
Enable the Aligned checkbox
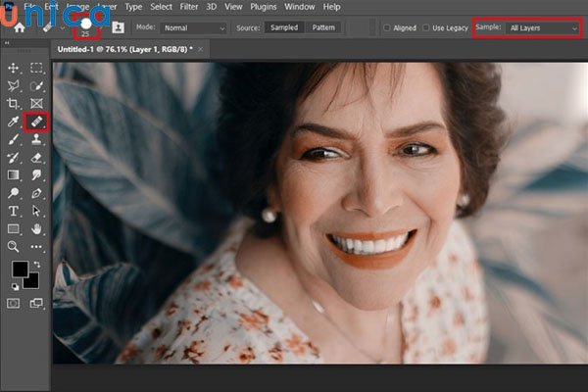388,27
